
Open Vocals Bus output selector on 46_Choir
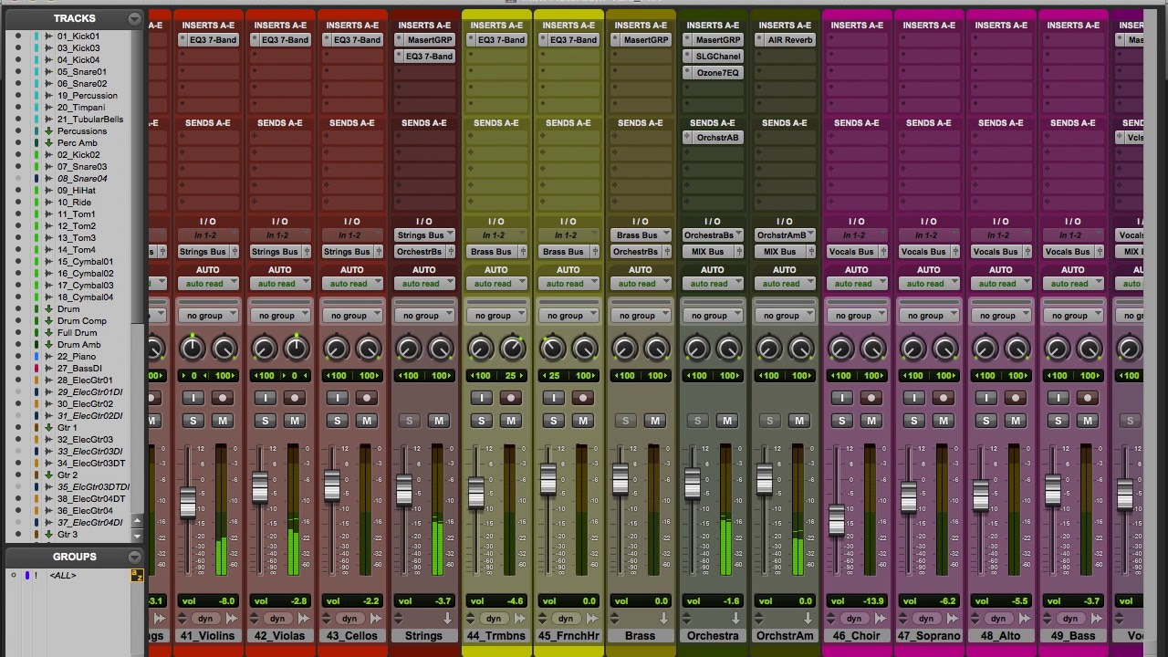click(851, 252)
